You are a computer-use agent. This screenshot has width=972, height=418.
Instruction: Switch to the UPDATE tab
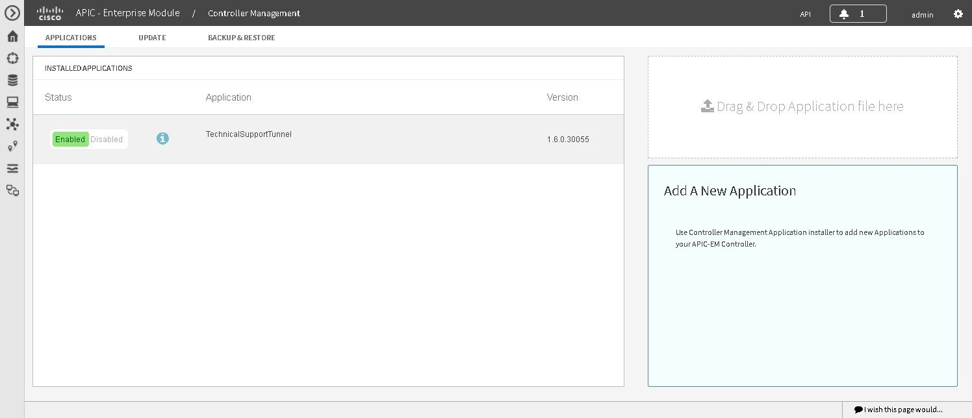(x=151, y=38)
